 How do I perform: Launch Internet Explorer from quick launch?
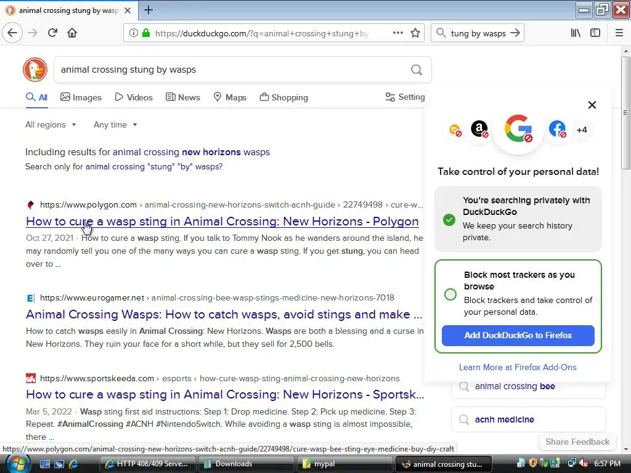pos(74,464)
